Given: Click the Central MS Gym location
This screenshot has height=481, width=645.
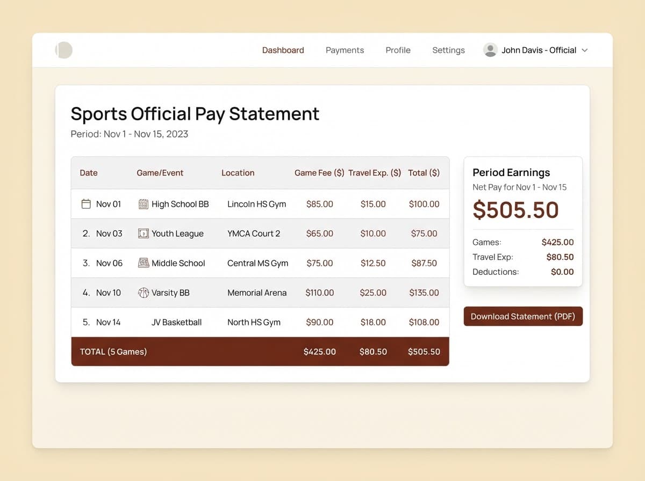Looking at the screenshot, I should click(258, 263).
